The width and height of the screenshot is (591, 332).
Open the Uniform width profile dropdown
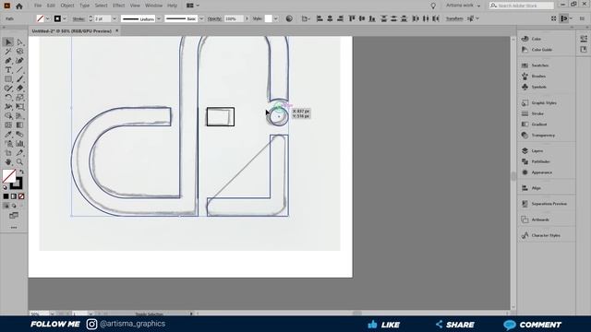159,18
